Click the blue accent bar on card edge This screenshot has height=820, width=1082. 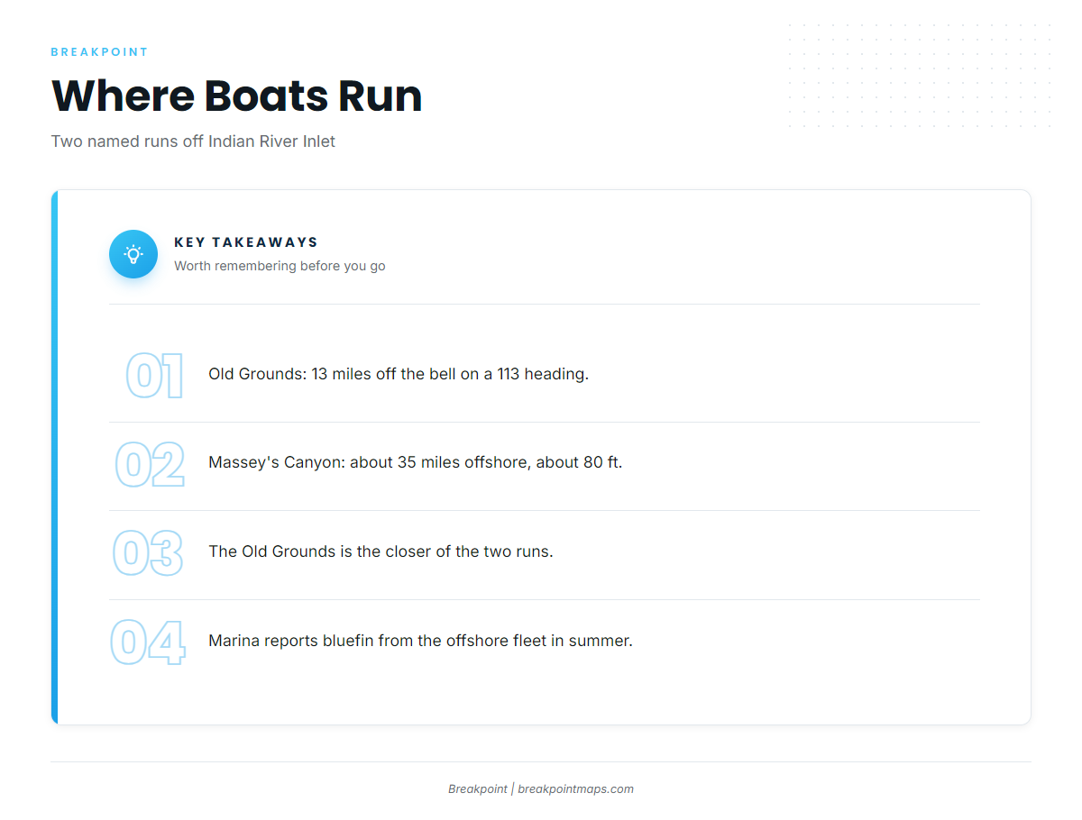click(x=54, y=457)
